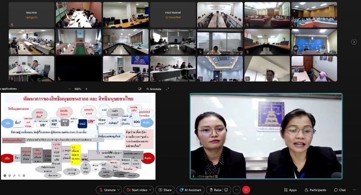Open the reactions emoji icon
Image resolution: width=361 pixels, height=195 pixels.
226,190
